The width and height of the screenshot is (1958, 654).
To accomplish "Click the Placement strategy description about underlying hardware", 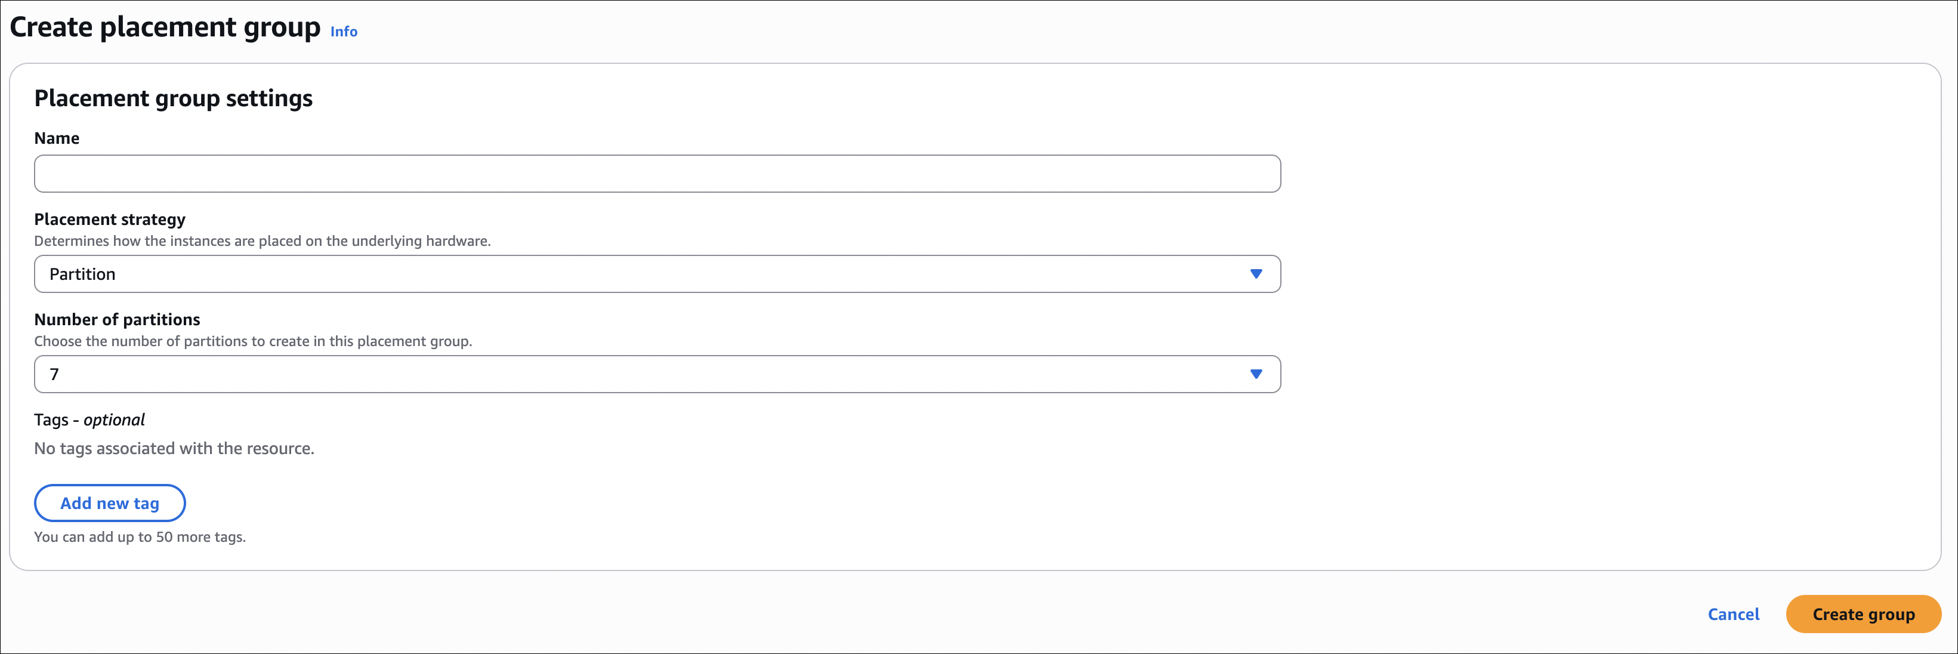I will tap(262, 241).
